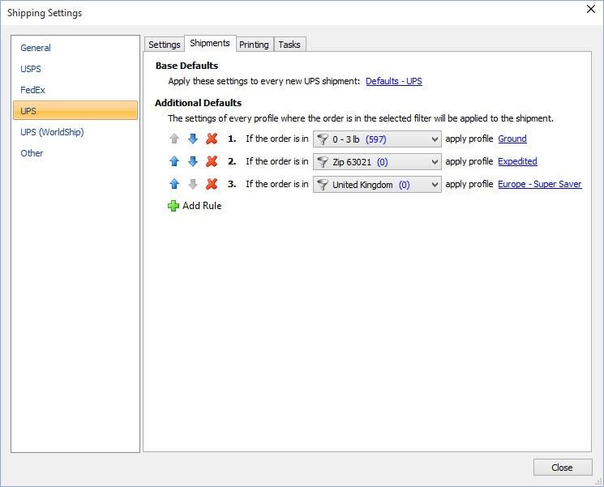
Task: Click the Additional Defaults heading
Action: coord(199,103)
